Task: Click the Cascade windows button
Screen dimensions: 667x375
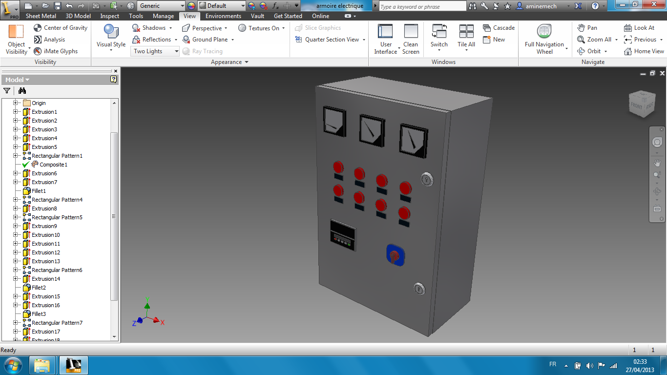Action: point(499,28)
